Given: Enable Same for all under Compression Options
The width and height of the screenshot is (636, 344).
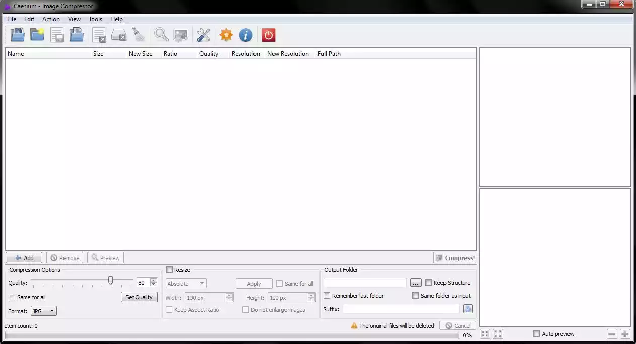Looking at the screenshot, I should point(12,297).
